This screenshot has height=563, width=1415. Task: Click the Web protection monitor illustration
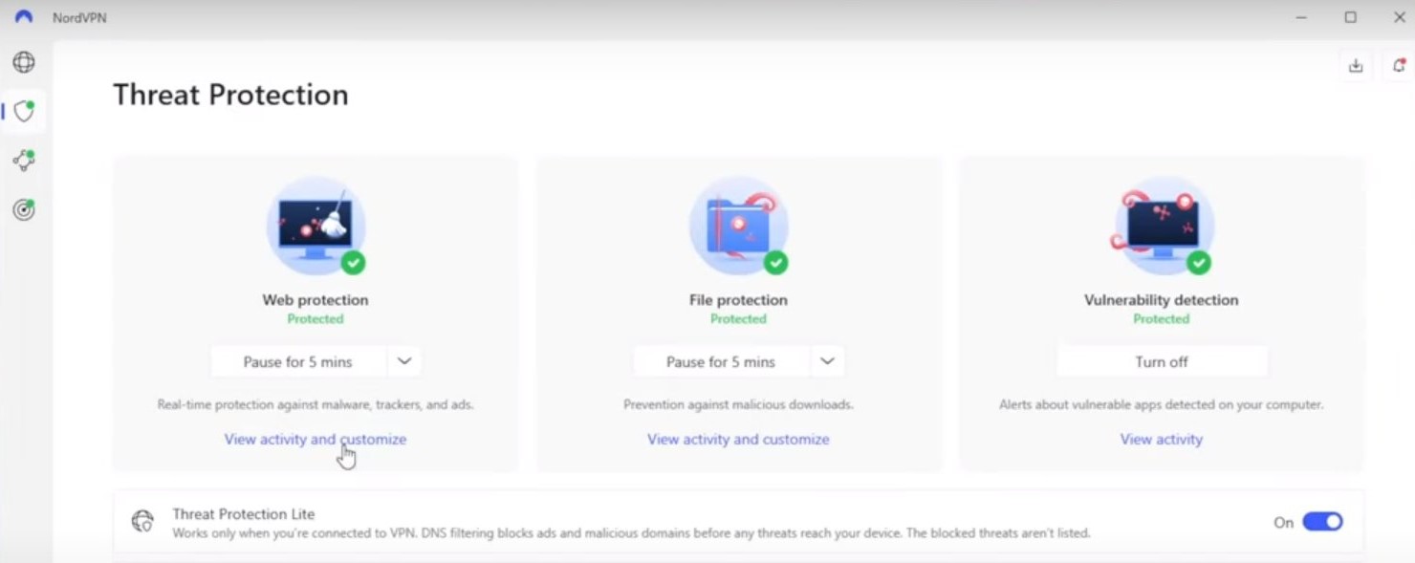click(316, 227)
